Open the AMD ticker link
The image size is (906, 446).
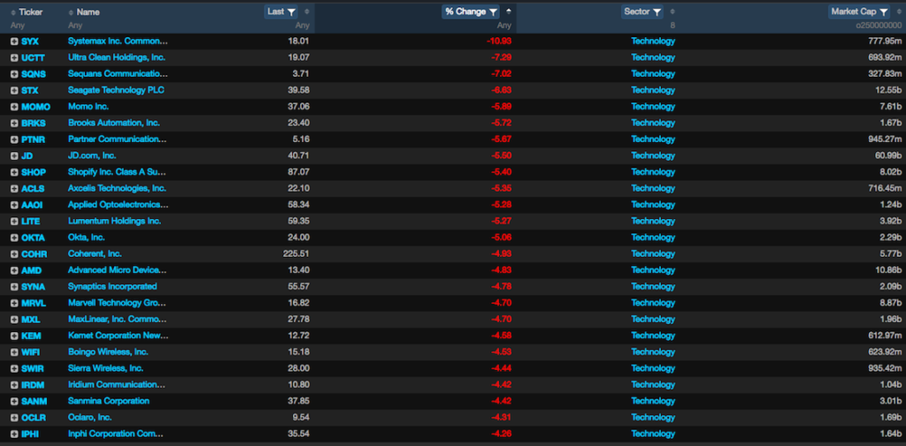[31, 270]
